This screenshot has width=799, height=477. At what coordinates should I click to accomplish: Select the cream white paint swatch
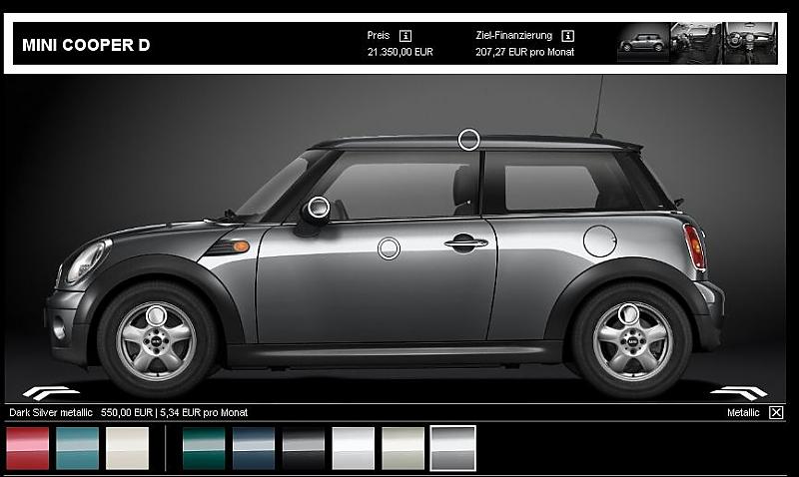[x=127, y=448]
